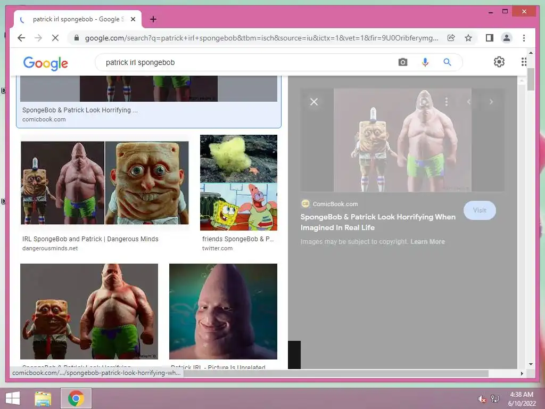
Task: Show previous image in preview
Action: 469,102
